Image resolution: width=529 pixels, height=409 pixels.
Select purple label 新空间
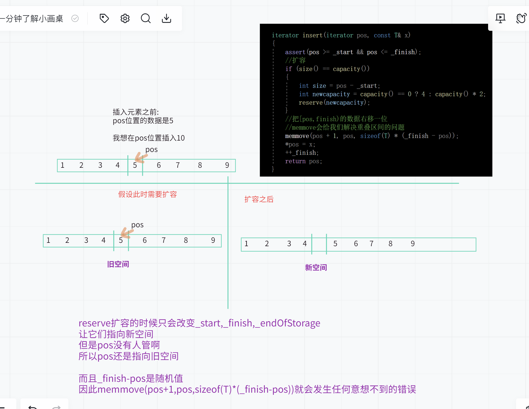316,268
